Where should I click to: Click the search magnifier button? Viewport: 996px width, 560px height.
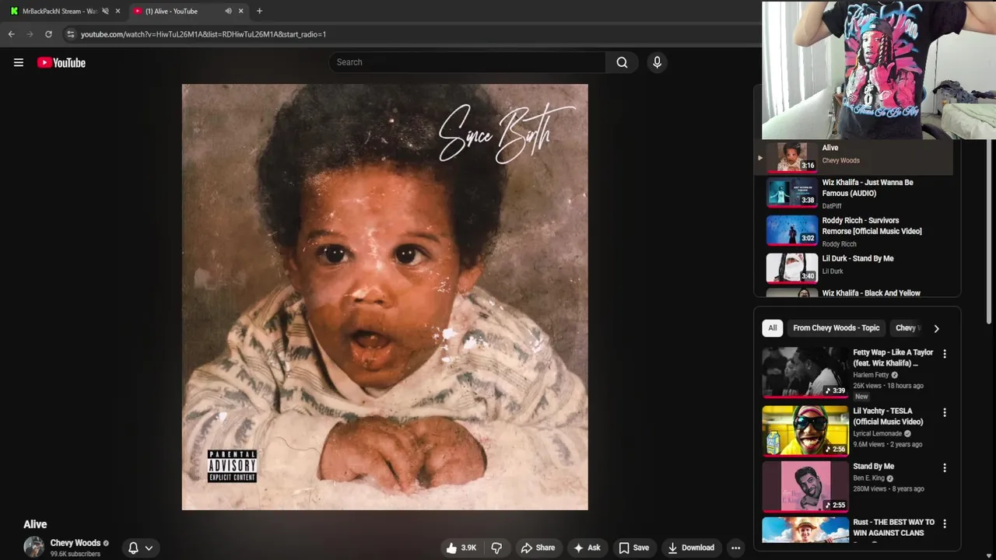tap(622, 62)
